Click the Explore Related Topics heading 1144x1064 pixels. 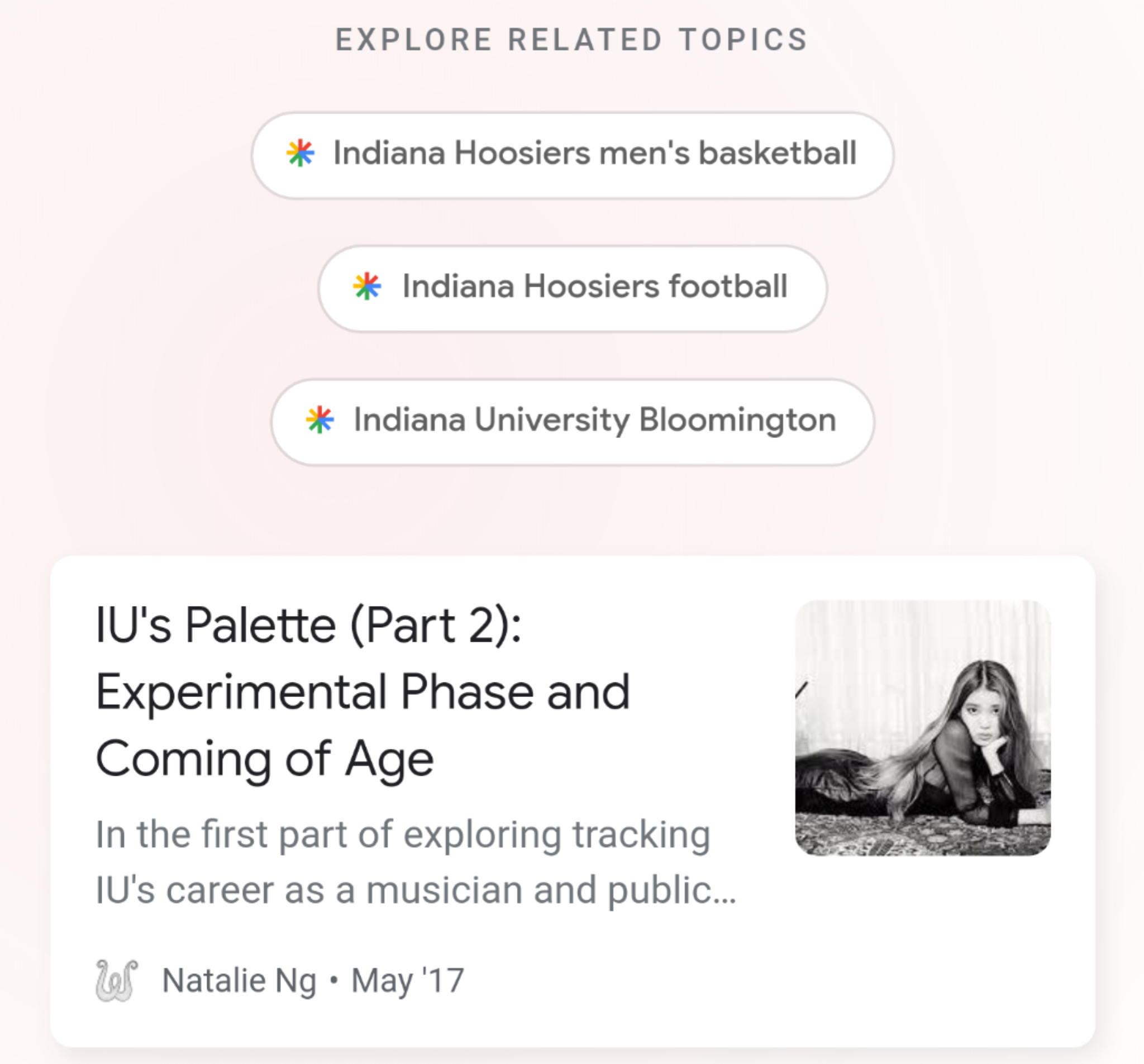(572, 40)
